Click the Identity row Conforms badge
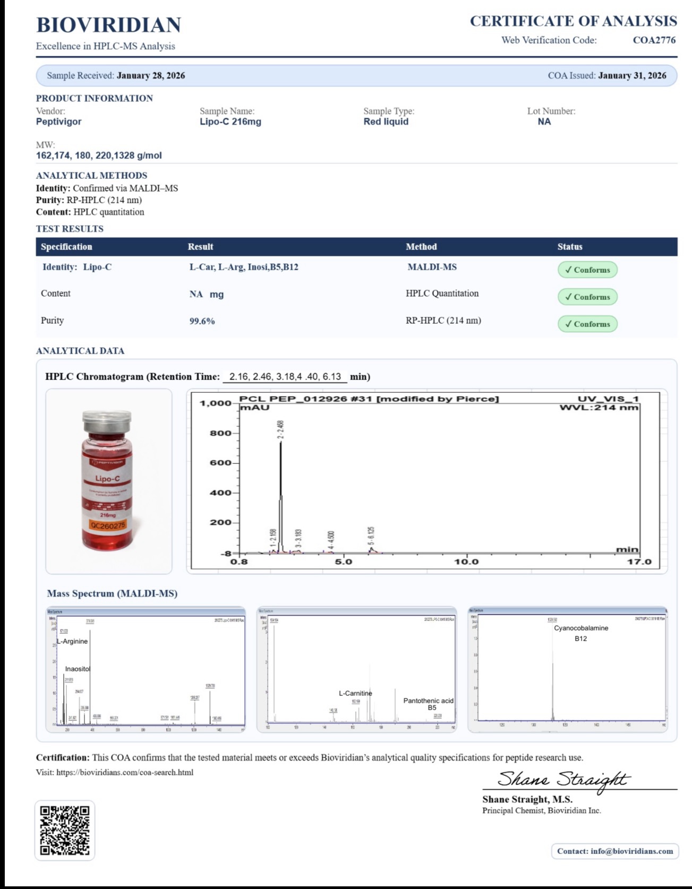Image resolution: width=692 pixels, height=889 pixels. tap(587, 270)
